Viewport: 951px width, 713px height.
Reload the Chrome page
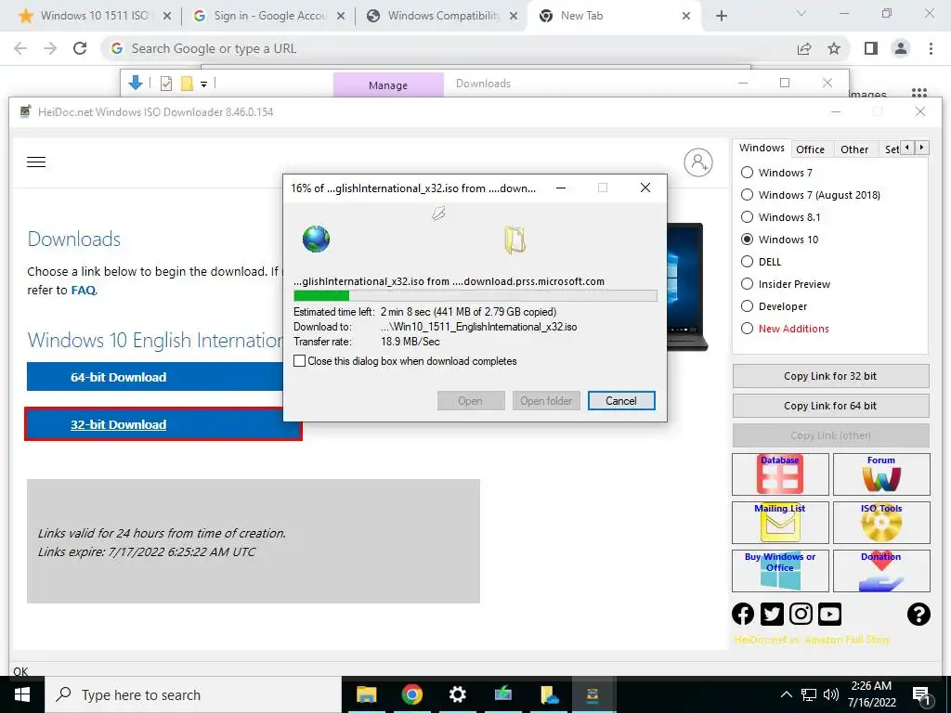click(x=80, y=48)
